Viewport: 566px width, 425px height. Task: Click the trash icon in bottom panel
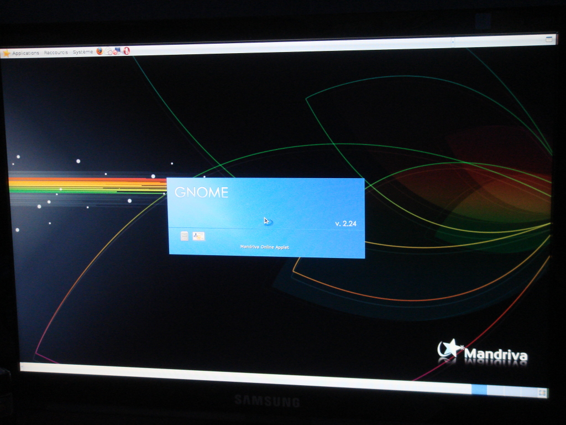[542, 393]
